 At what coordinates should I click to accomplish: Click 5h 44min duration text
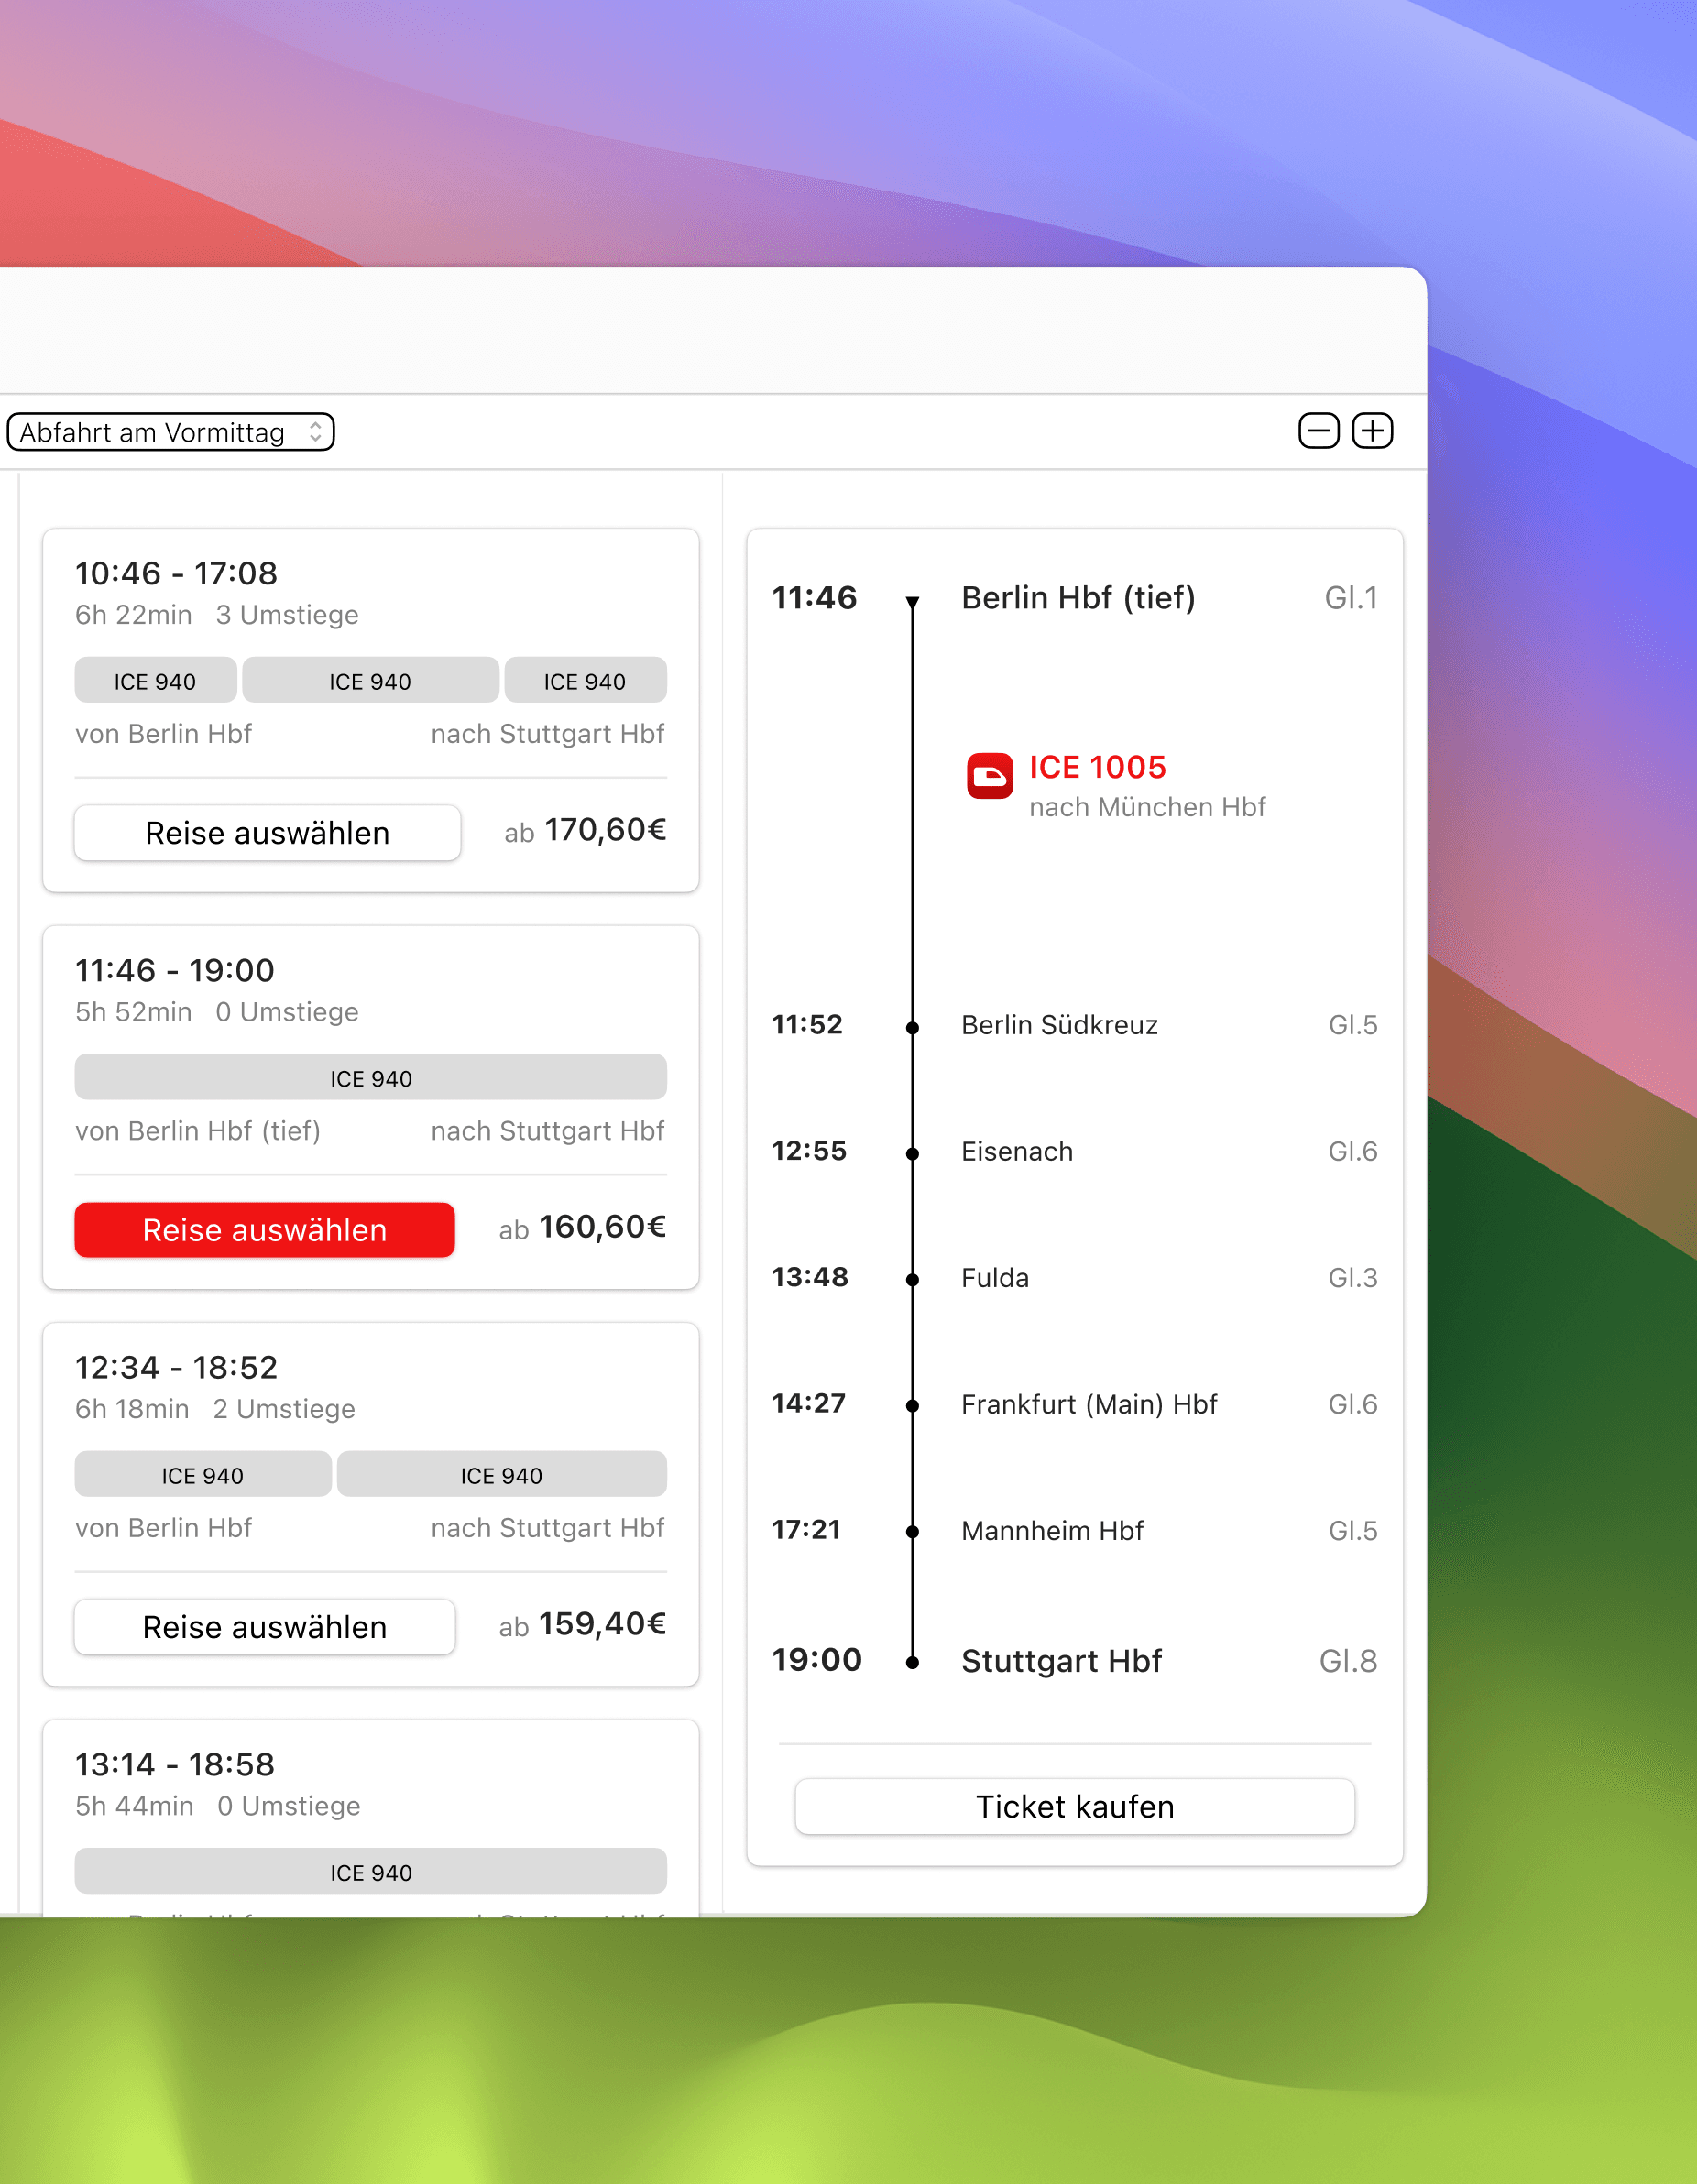pyautogui.click(x=134, y=1805)
